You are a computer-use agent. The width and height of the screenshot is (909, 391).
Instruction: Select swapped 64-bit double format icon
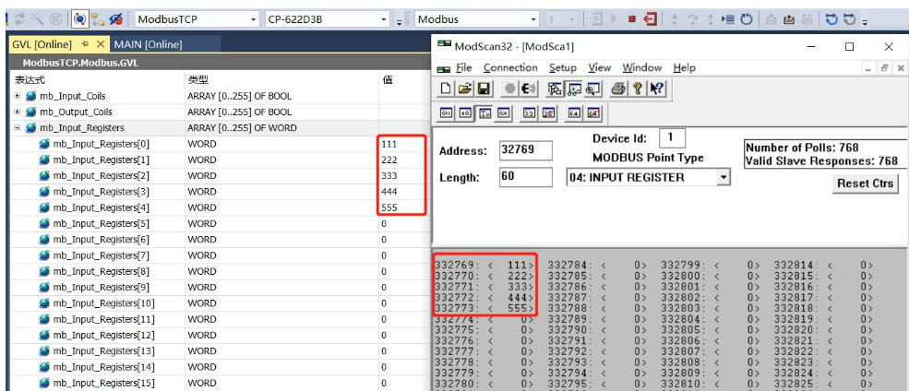tap(593, 113)
